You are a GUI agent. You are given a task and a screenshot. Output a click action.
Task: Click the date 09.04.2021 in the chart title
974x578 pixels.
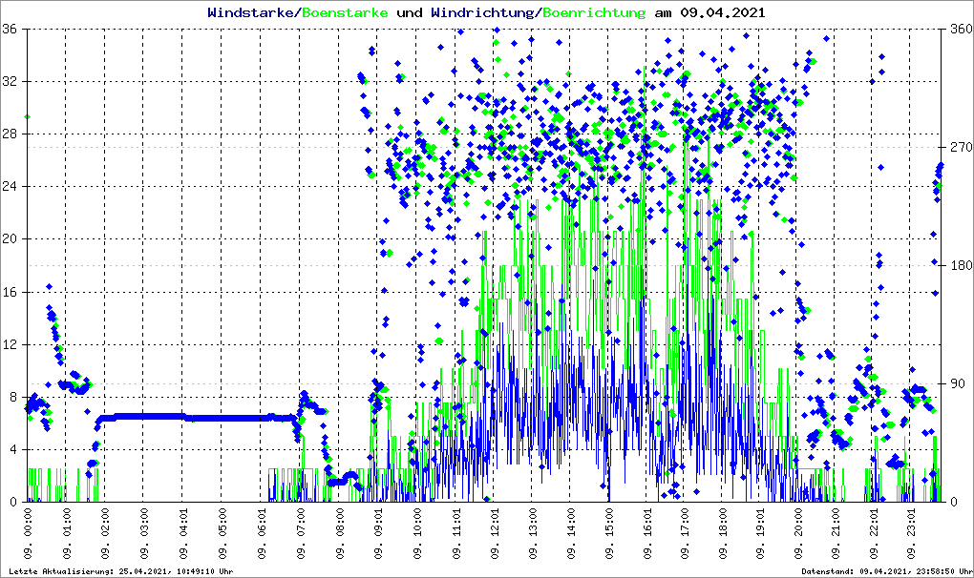coord(722,13)
